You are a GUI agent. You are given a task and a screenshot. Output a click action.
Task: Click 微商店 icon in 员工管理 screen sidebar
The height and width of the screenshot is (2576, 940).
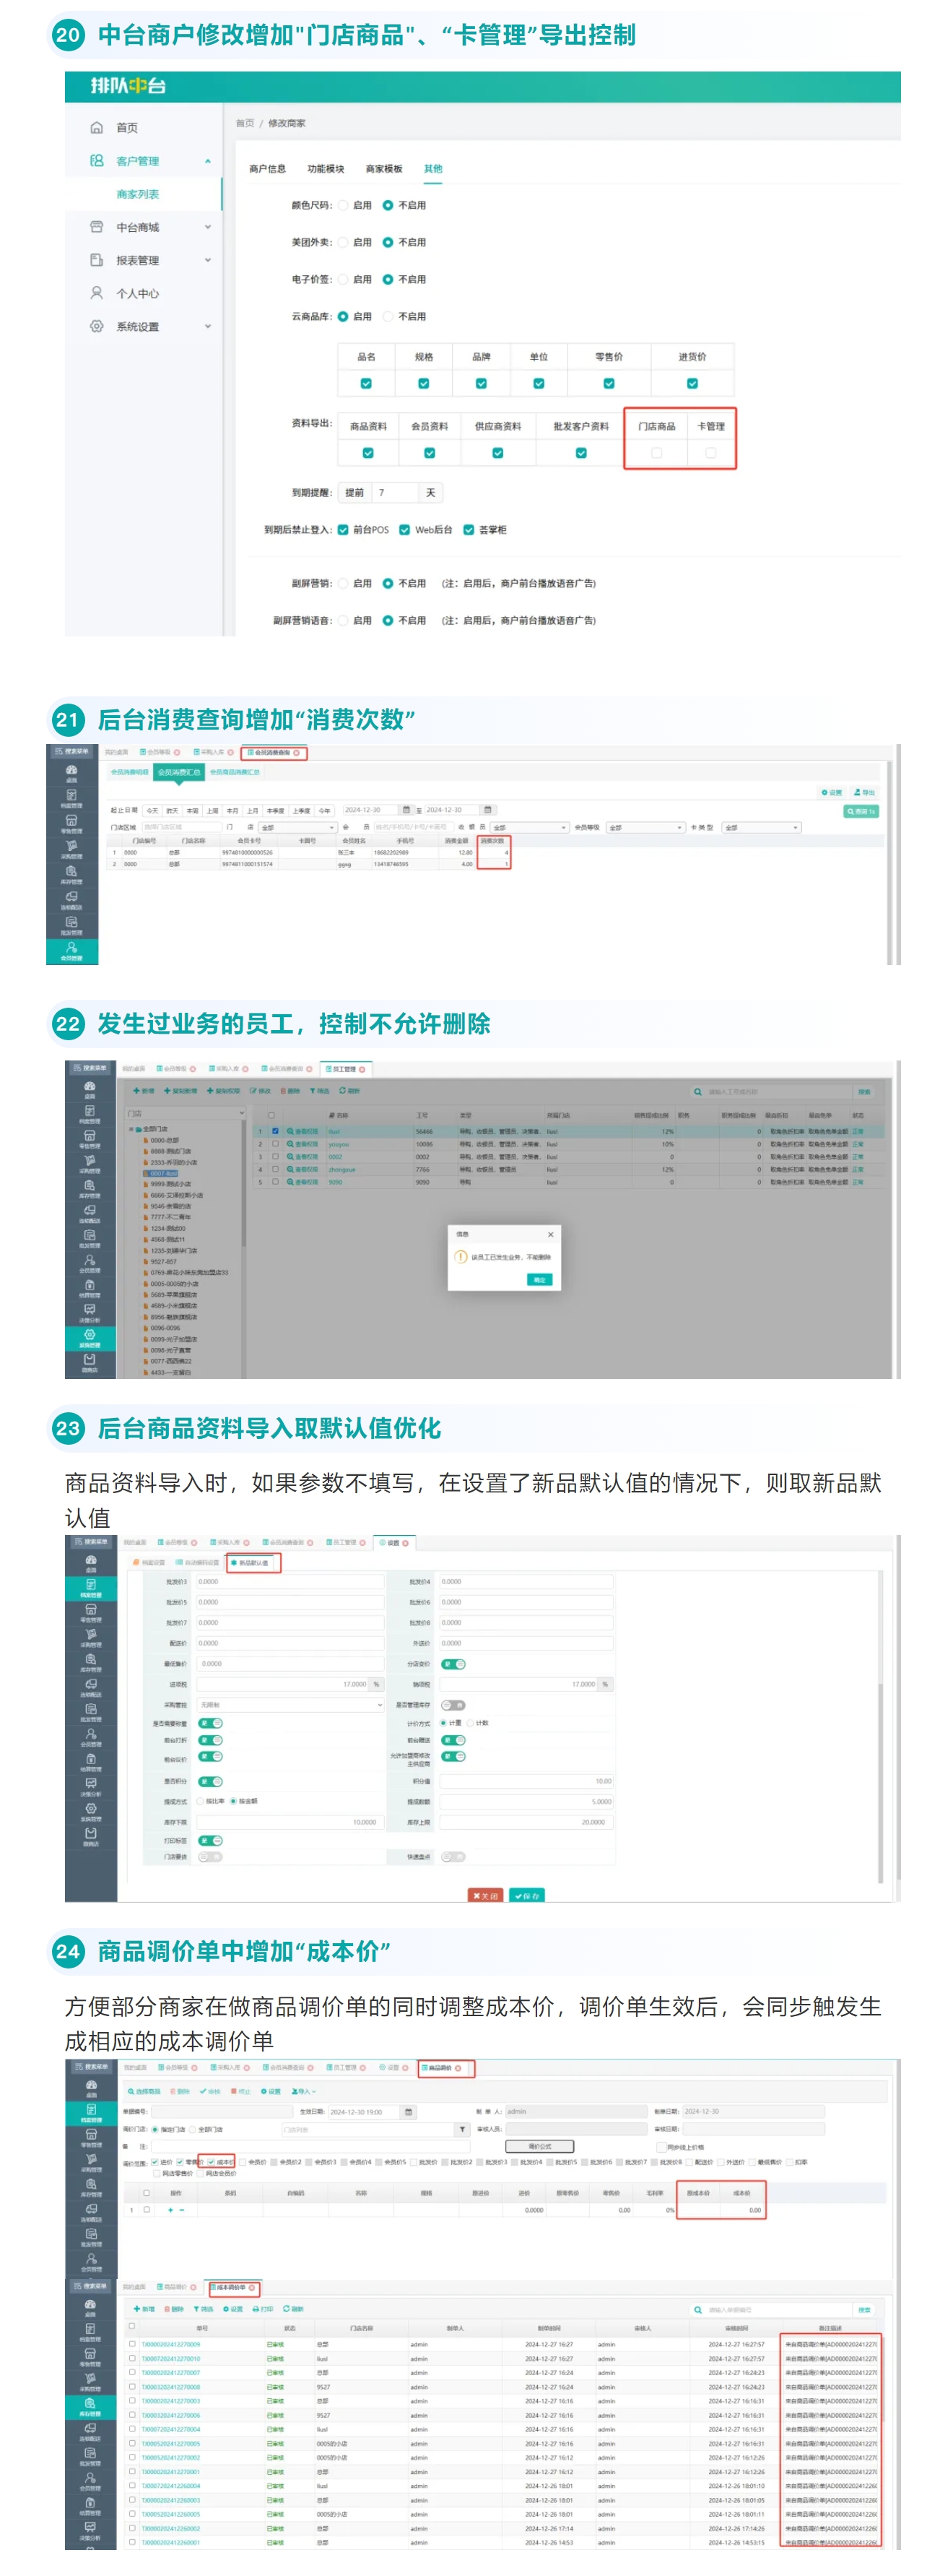pos(90,1359)
